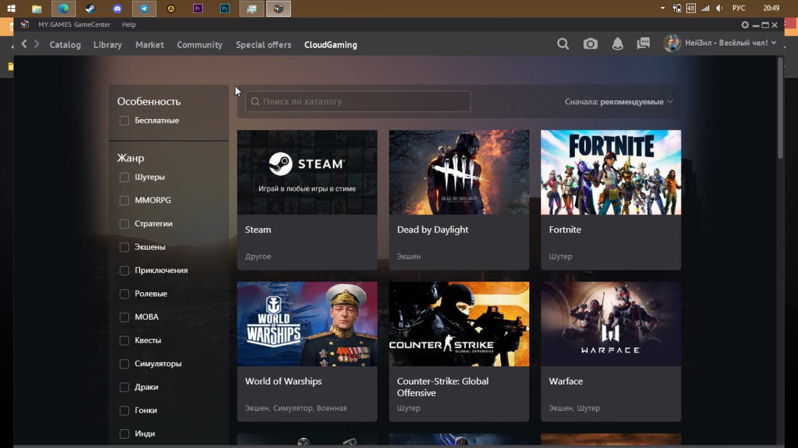Click the network signal tray icon

coord(705,8)
